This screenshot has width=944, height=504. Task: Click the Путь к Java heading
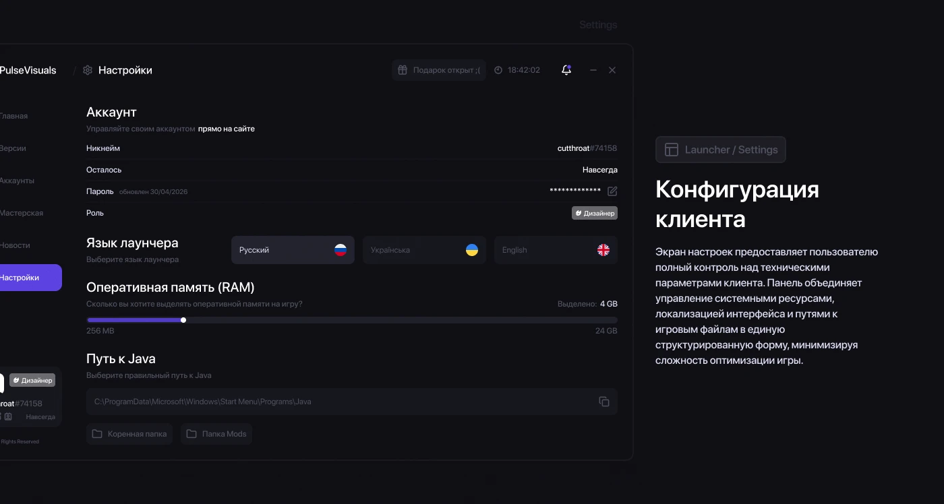[121, 359]
